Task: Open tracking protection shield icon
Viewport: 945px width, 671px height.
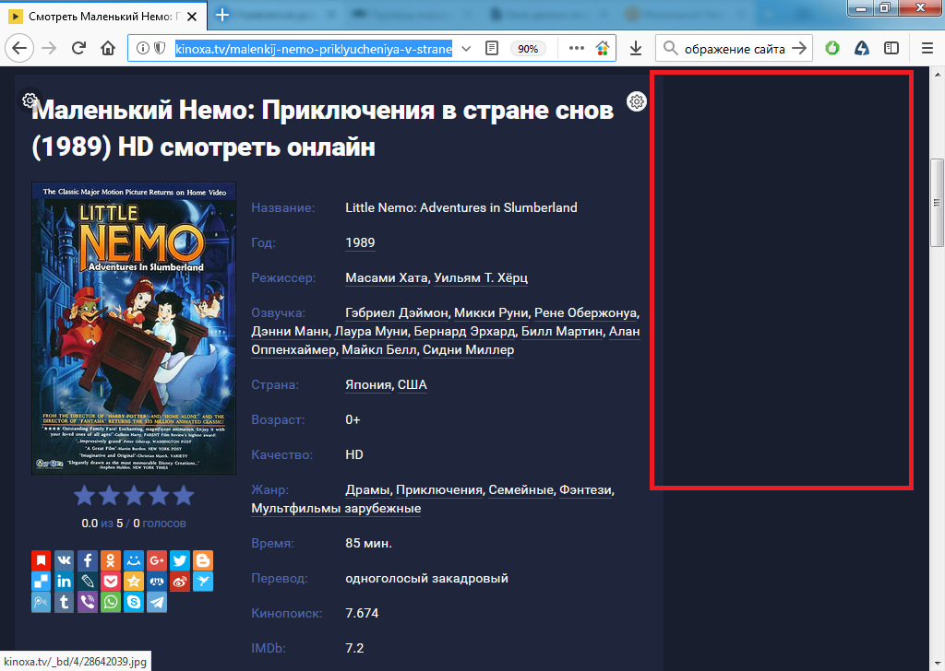Action: 159,48
